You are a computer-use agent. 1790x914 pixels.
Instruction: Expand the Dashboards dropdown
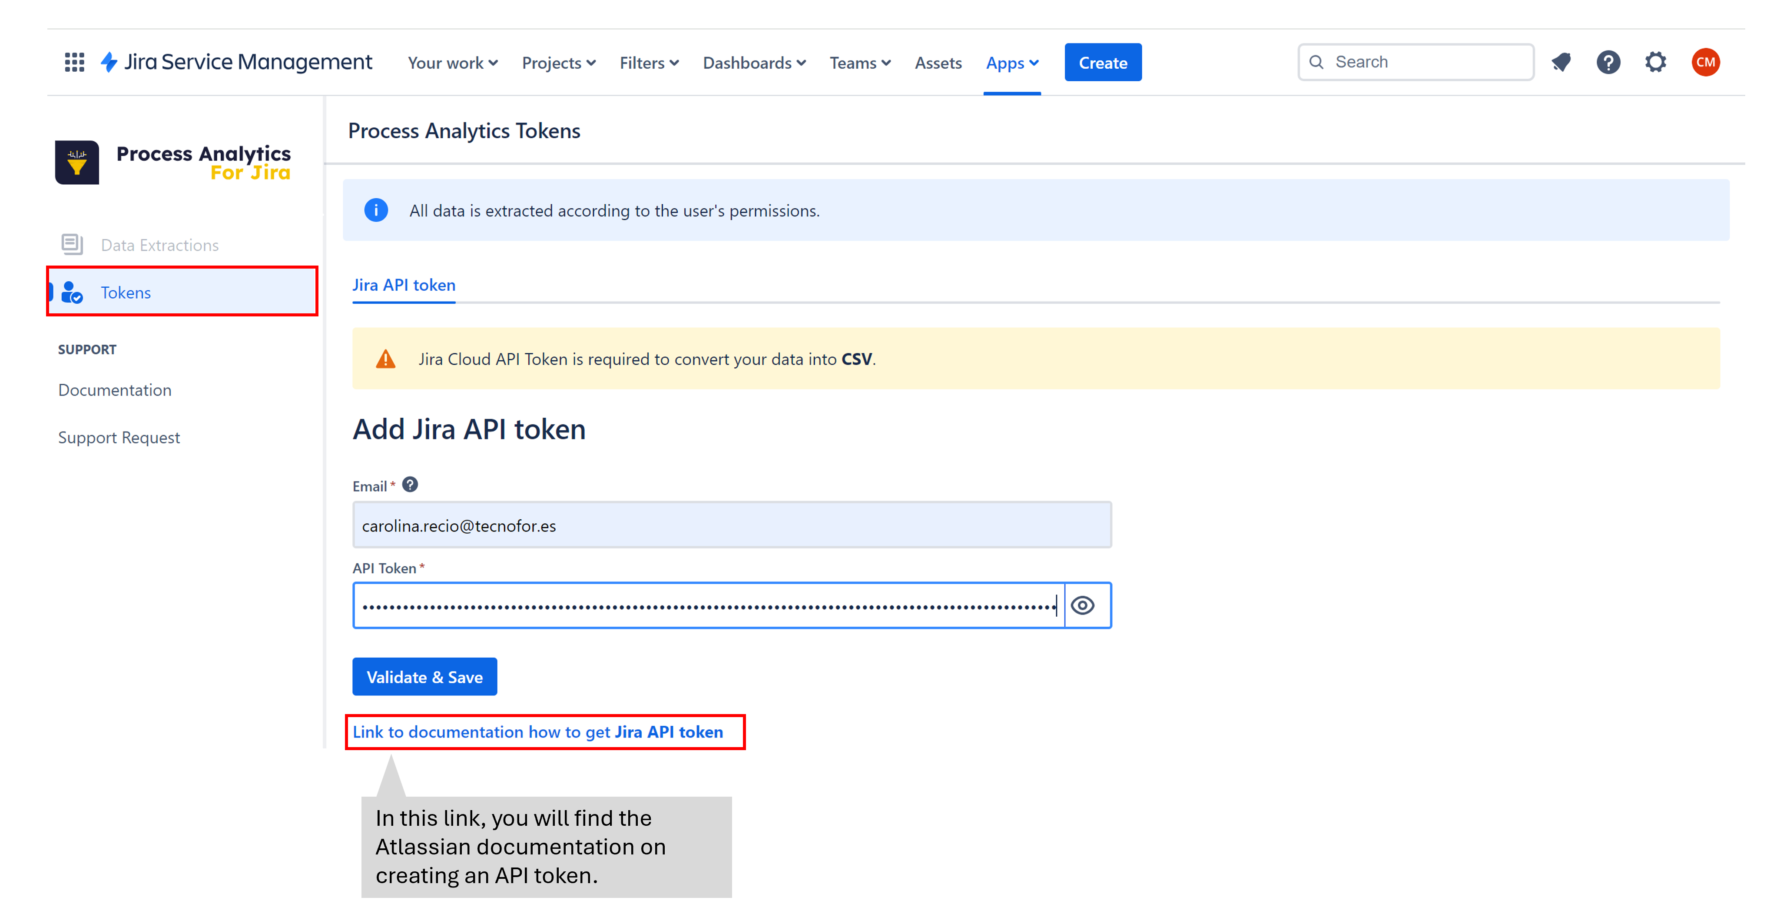(754, 63)
